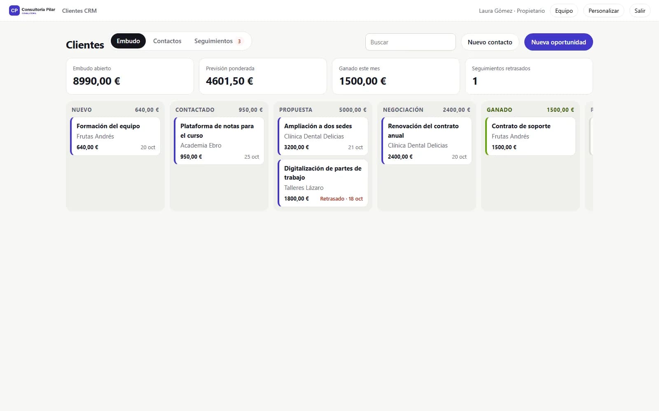The width and height of the screenshot is (659, 411).
Task: Click the 1500,00 € Ganado column total
Action: click(x=560, y=110)
